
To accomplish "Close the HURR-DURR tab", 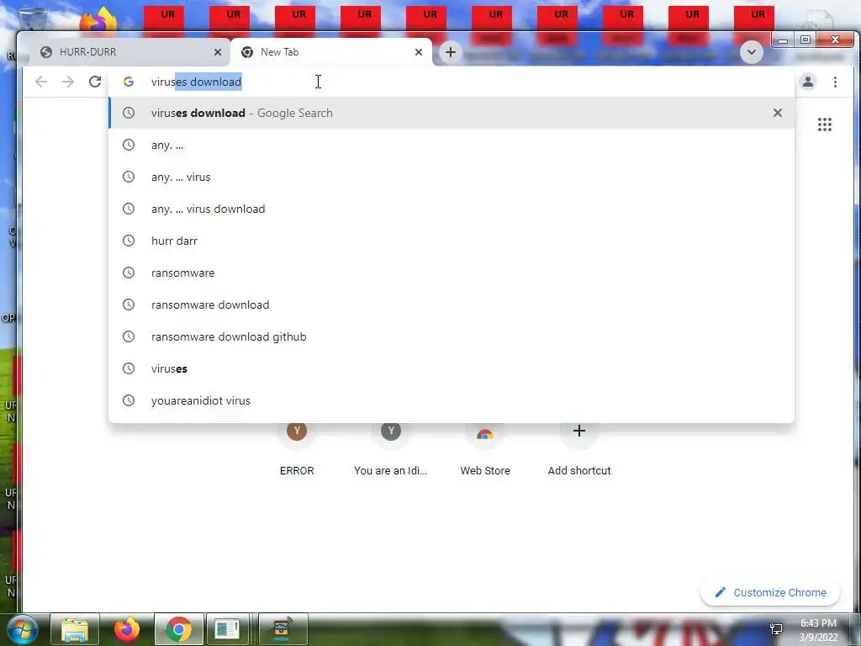I will click(218, 52).
